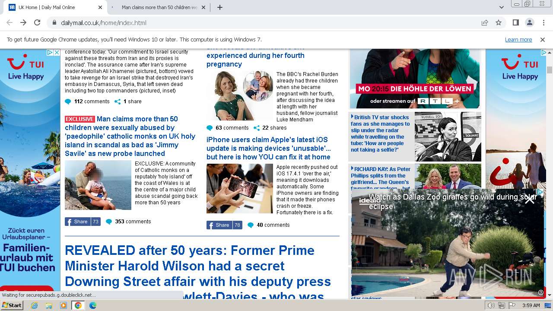Close the floating giraffes video player
The width and height of the screenshot is (553, 311).
(530, 199)
